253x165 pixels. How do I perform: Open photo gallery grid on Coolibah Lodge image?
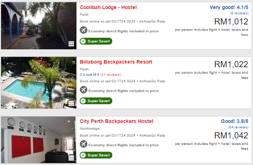pos(71,44)
